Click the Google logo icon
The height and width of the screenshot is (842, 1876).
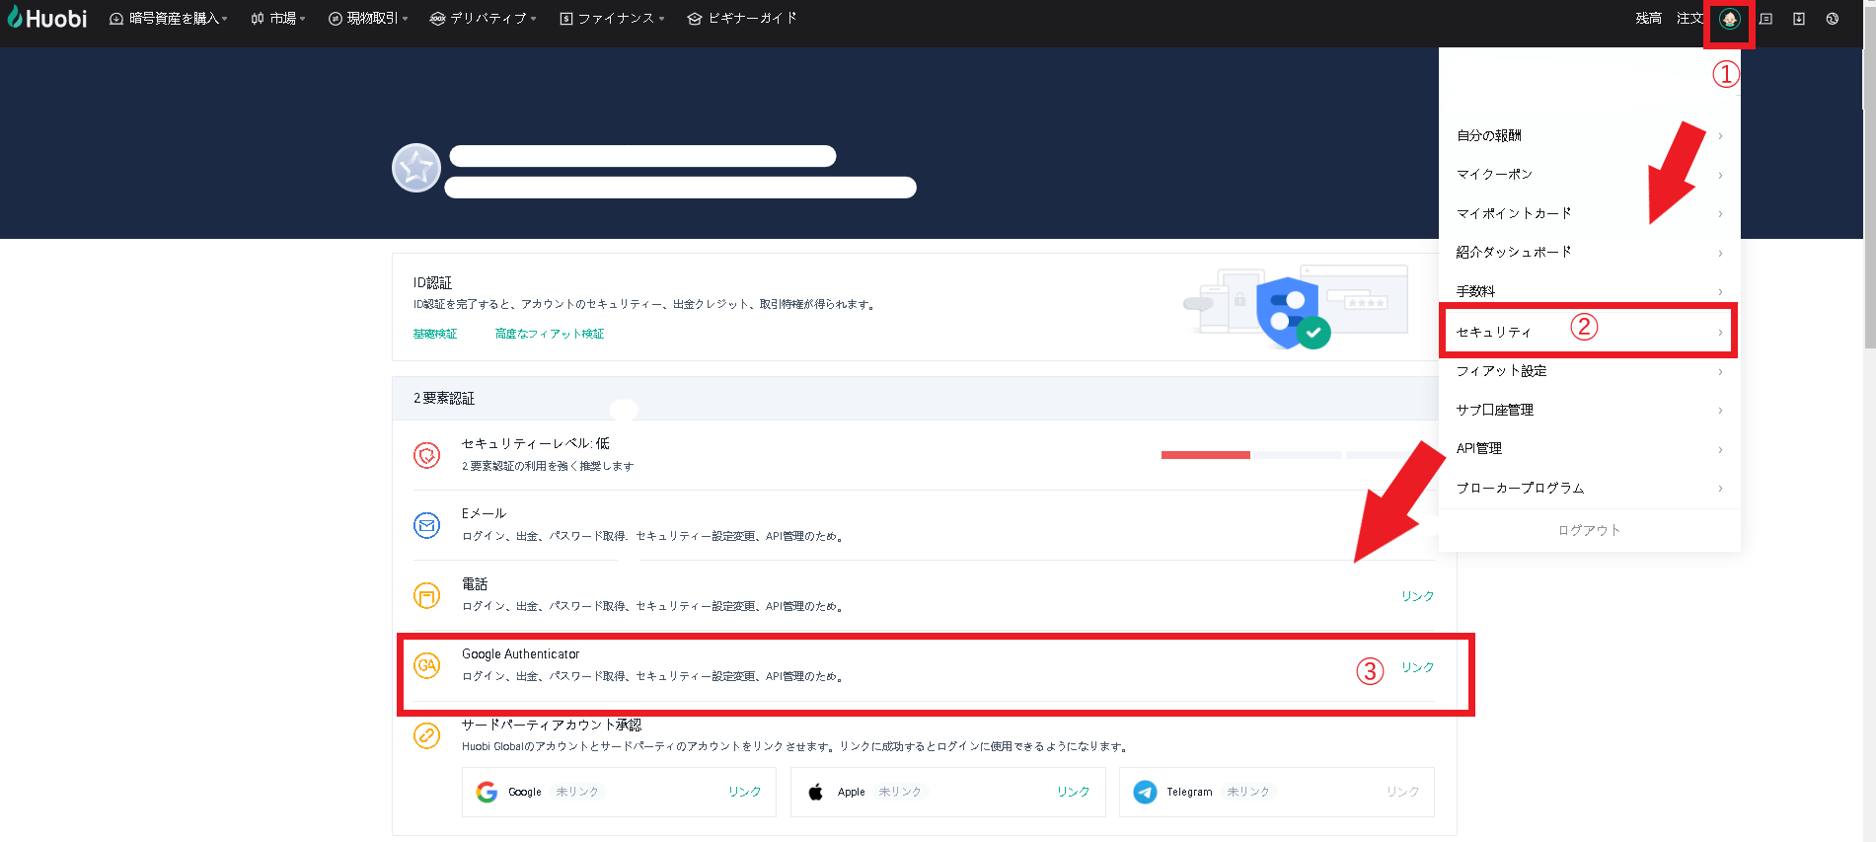[487, 792]
